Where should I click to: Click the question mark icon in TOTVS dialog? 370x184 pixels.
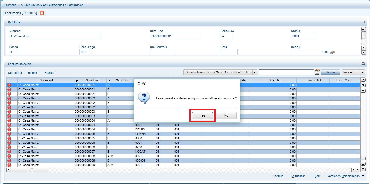pyautogui.click(x=144, y=98)
